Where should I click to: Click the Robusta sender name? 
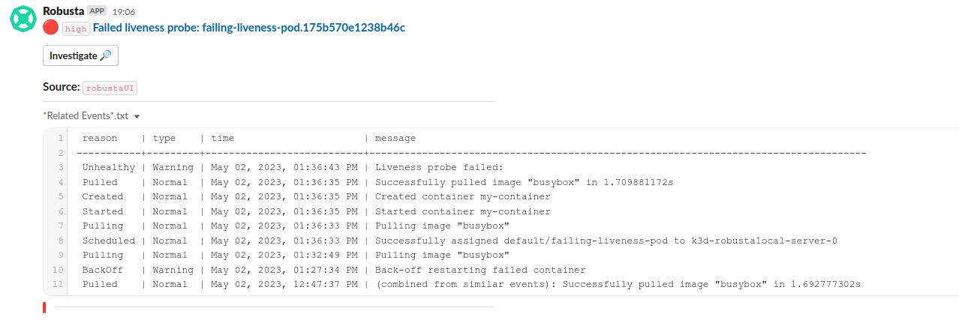pos(64,11)
